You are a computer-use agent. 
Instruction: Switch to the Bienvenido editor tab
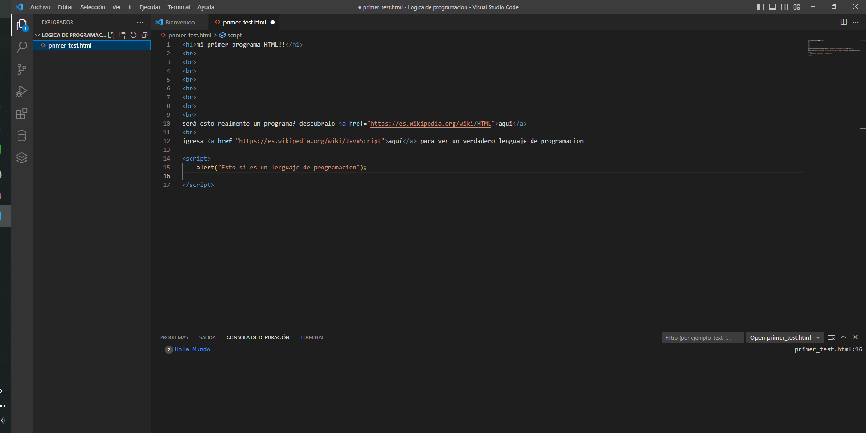click(180, 22)
